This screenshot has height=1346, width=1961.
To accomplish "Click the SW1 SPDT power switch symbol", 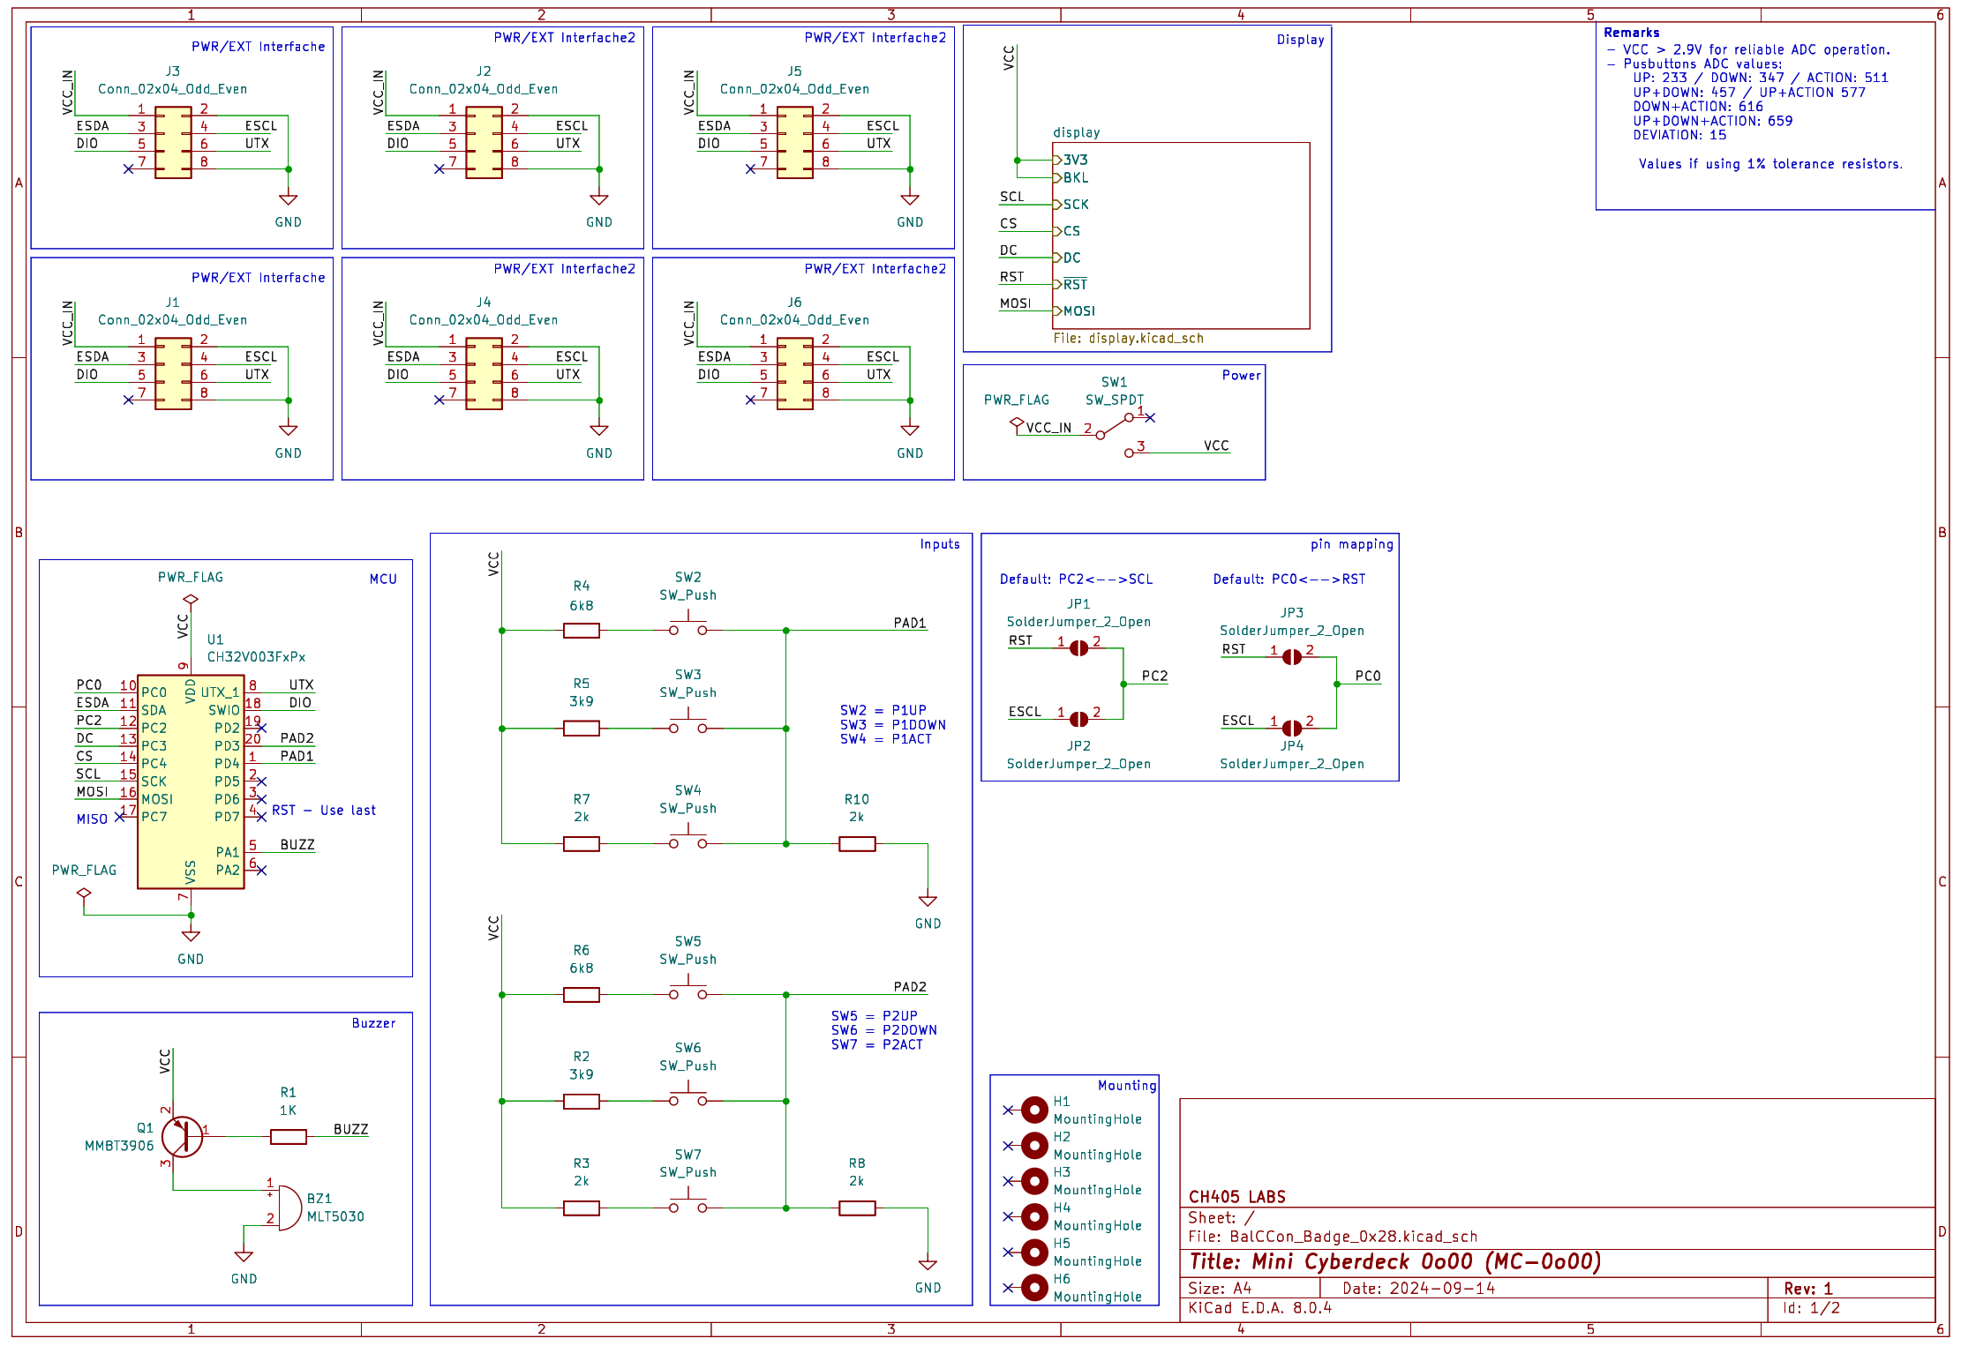I will (1114, 427).
